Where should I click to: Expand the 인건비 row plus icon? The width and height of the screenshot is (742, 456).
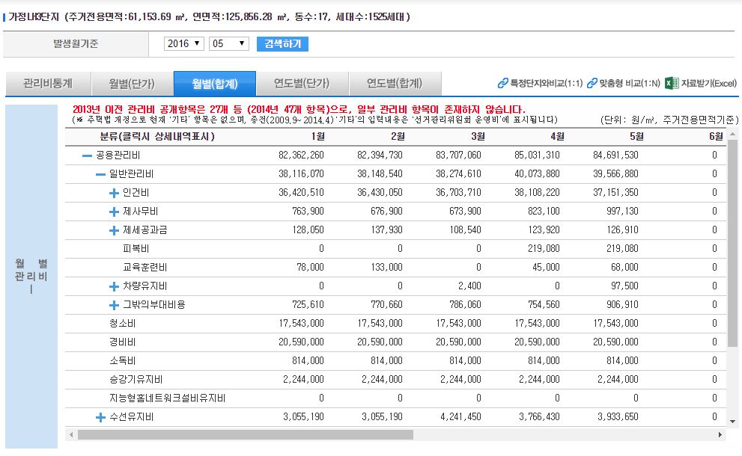pos(114,193)
